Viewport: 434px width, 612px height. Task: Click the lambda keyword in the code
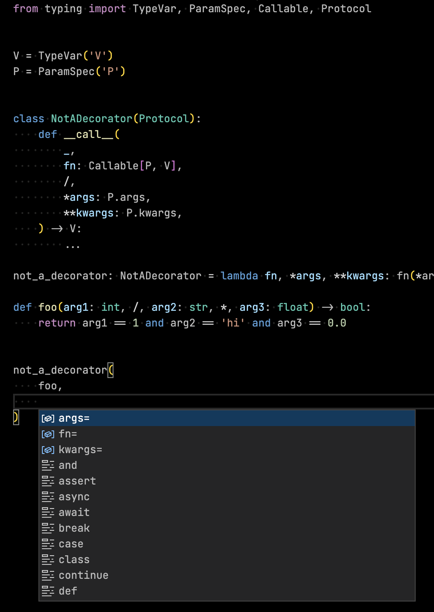coord(239,275)
